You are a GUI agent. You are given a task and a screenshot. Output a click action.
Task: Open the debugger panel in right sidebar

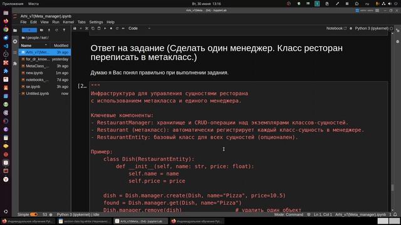click(x=397, y=41)
